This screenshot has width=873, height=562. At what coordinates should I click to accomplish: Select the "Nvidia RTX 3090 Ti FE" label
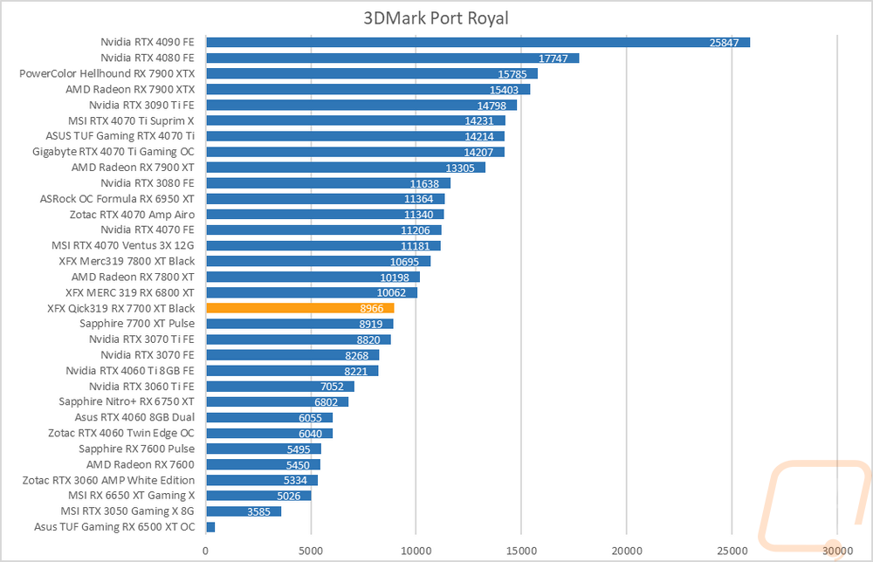click(x=142, y=106)
